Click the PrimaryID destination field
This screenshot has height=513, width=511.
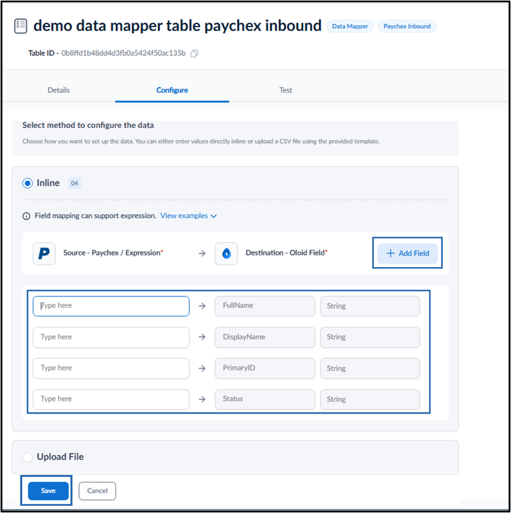(x=265, y=368)
